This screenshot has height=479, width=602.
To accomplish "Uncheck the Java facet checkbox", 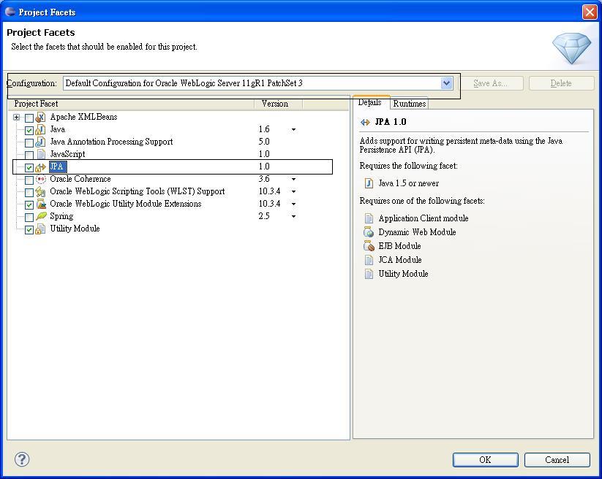I will coord(29,130).
